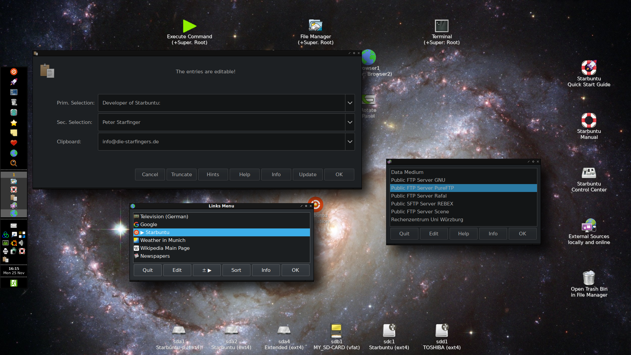This screenshot has height=355, width=631.
Task: Click Update button in clipboard dialog
Action: click(x=308, y=175)
